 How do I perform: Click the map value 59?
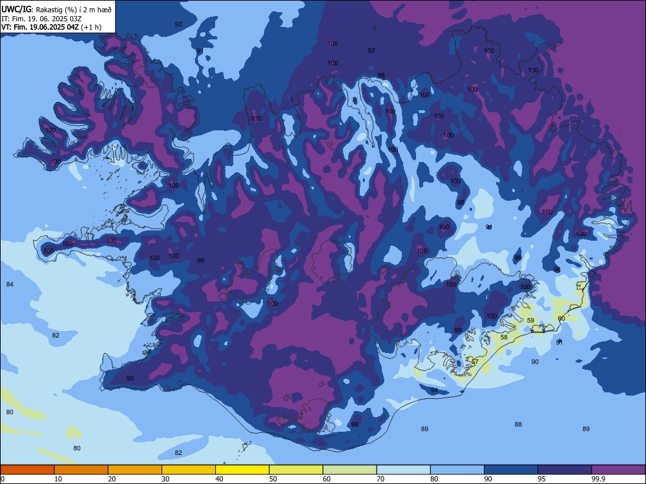click(x=530, y=320)
